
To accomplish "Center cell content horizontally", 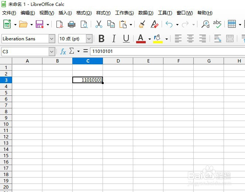I will pyautogui.click(x=190, y=38).
